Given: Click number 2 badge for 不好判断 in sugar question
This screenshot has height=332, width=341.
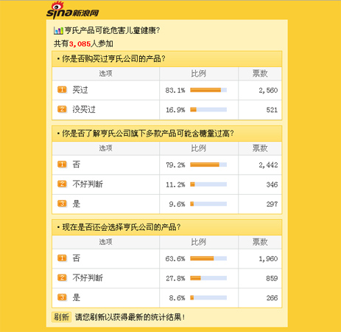Looking at the screenshot, I should click(x=62, y=184).
